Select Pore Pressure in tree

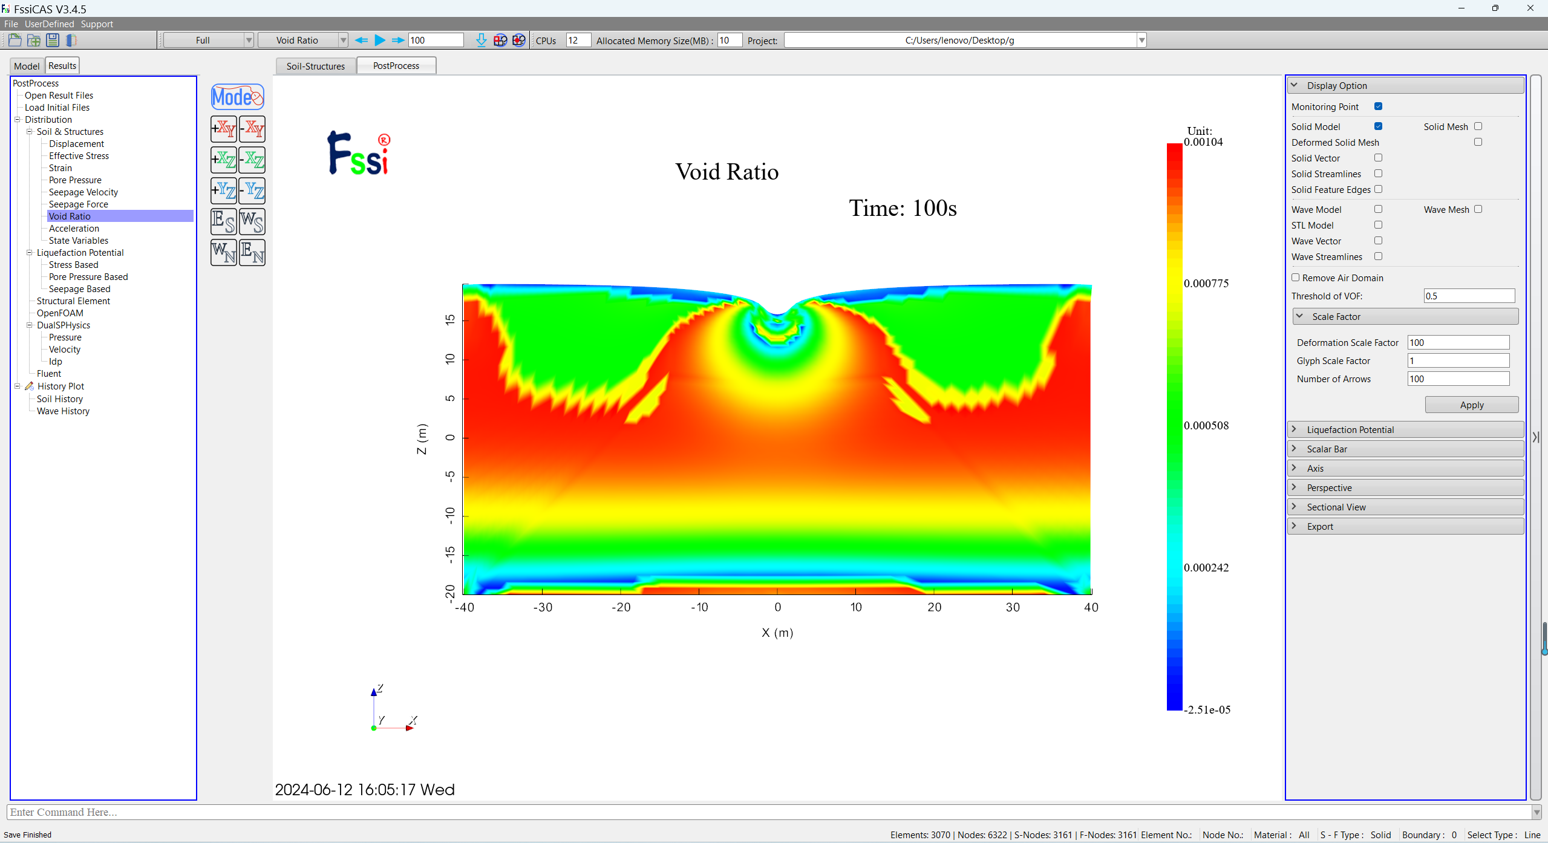pyautogui.click(x=75, y=180)
